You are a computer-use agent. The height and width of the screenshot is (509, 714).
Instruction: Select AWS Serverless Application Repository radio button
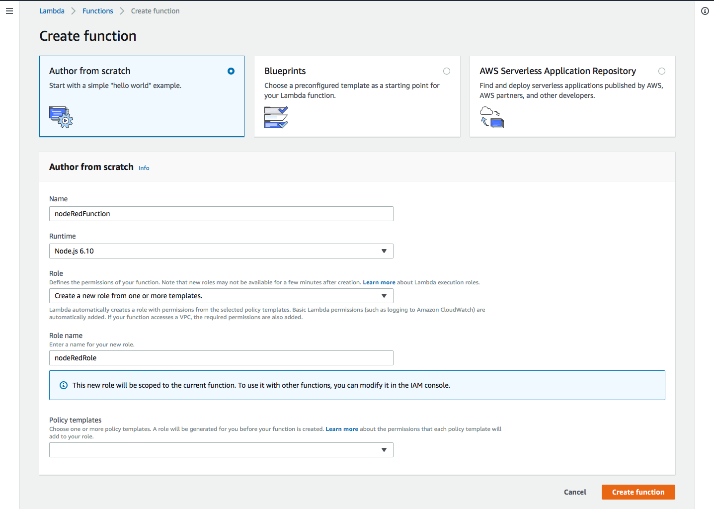(x=662, y=71)
